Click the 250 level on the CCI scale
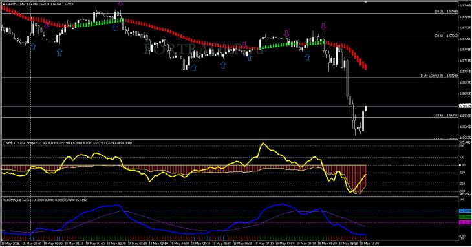Viewport: 472px width, 247px height. (462, 146)
